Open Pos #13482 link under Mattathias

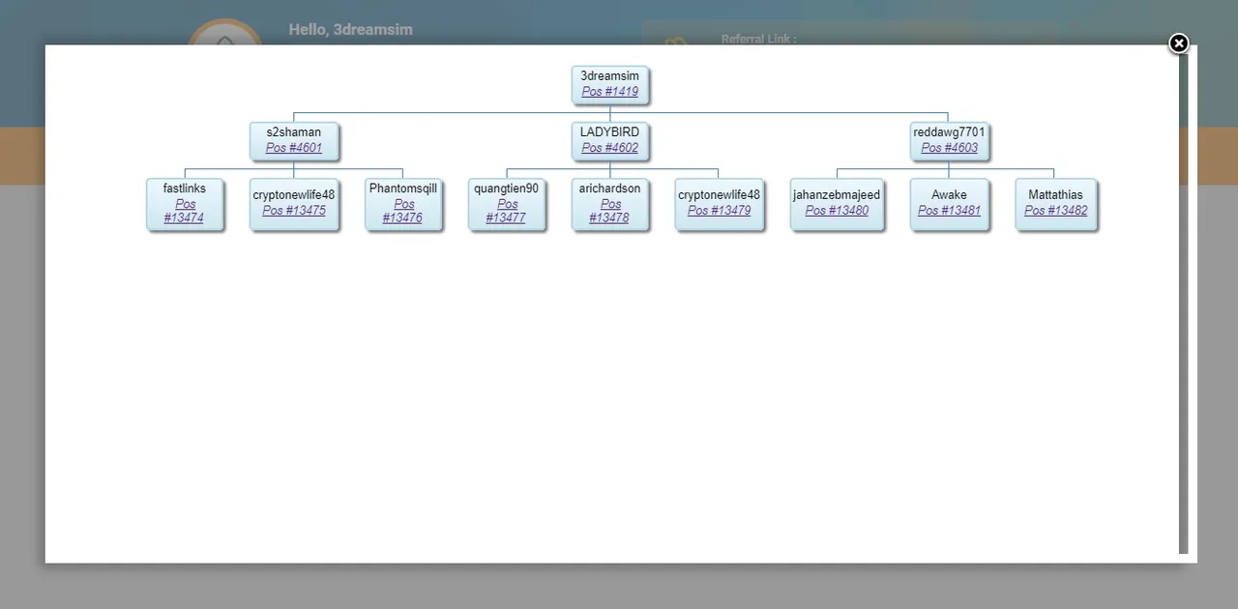[1055, 210]
